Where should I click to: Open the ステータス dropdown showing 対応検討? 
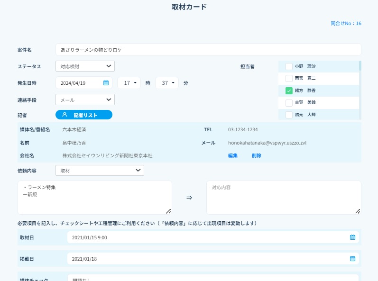tap(85, 66)
